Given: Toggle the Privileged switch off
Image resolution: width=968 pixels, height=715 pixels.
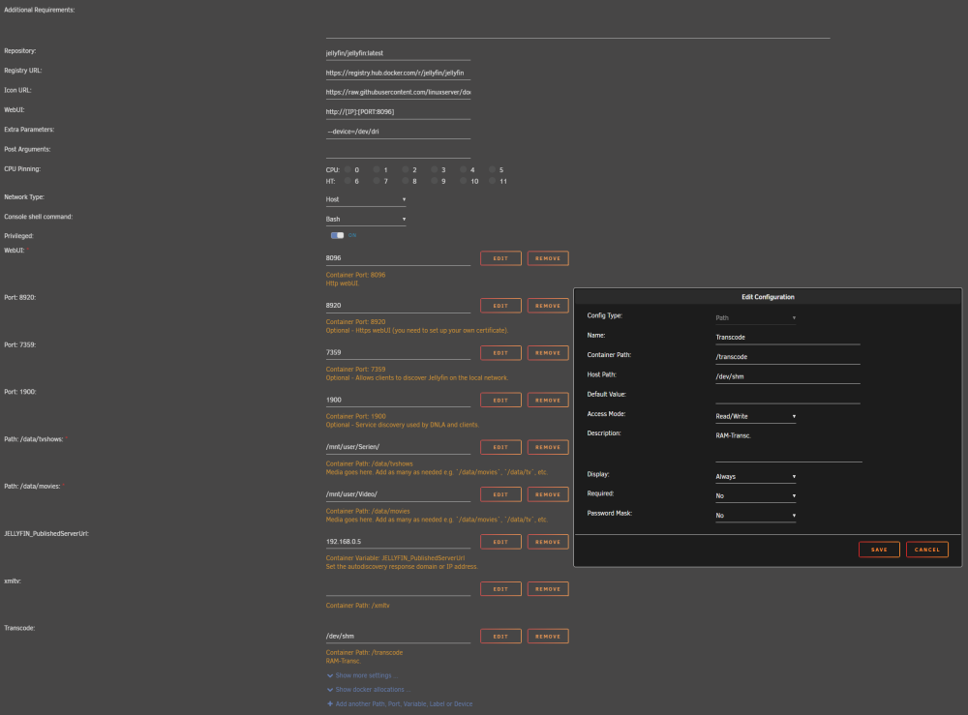Looking at the screenshot, I should [x=337, y=235].
